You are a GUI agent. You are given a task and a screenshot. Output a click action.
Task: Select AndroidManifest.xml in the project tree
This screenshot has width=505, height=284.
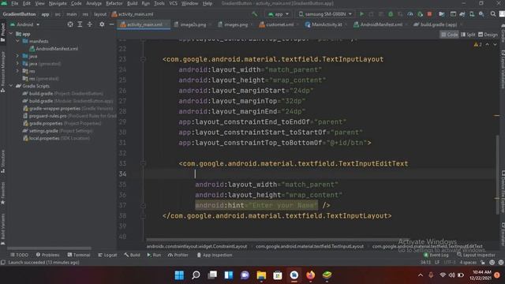57,49
